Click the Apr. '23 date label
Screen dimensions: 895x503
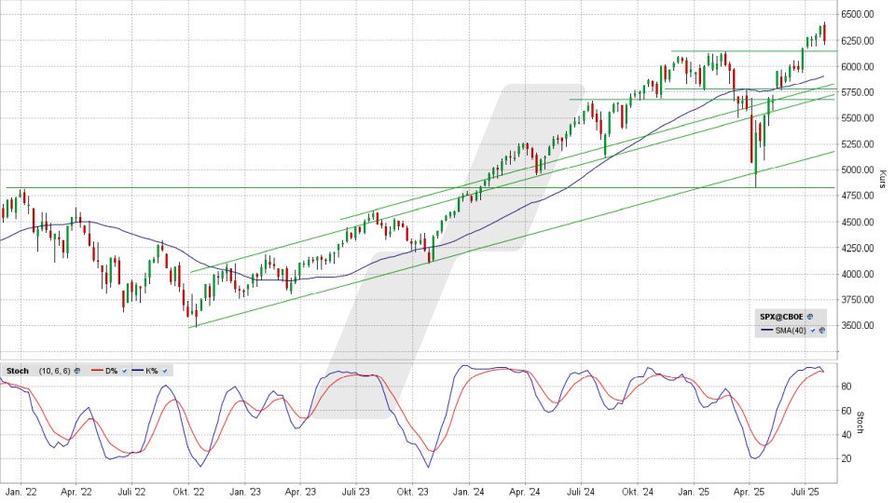300,492
